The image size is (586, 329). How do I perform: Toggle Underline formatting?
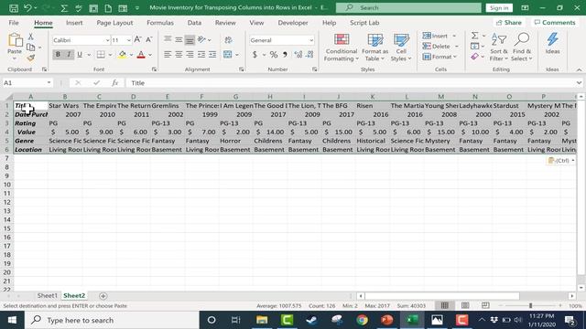coord(80,55)
